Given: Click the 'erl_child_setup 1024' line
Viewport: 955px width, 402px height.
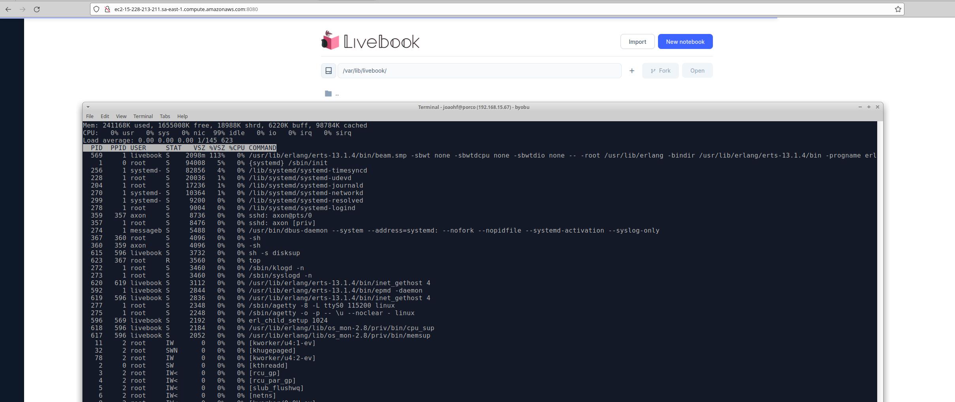Looking at the screenshot, I should tap(205, 320).
